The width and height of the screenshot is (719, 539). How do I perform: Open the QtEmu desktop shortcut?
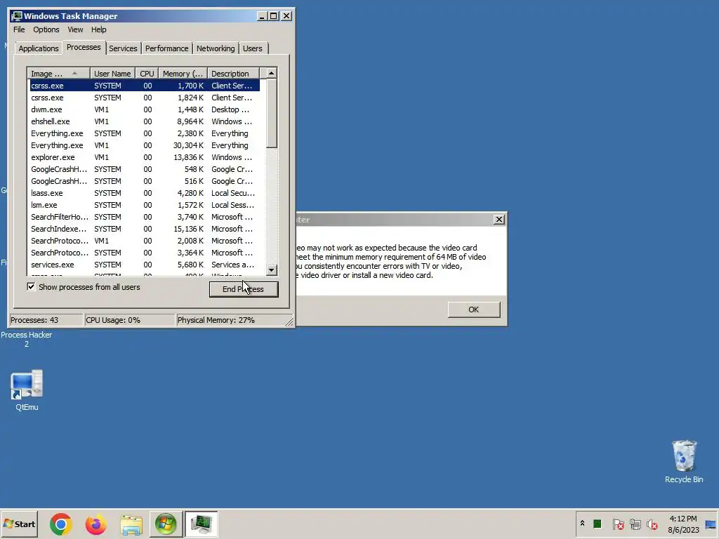click(x=27, y=390)
